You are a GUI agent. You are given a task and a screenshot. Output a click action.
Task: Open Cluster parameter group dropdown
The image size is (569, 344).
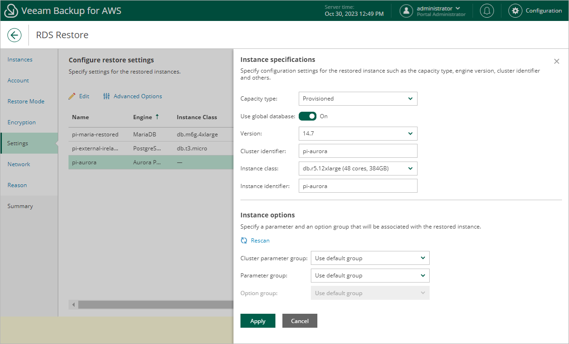tap(370, 258)
